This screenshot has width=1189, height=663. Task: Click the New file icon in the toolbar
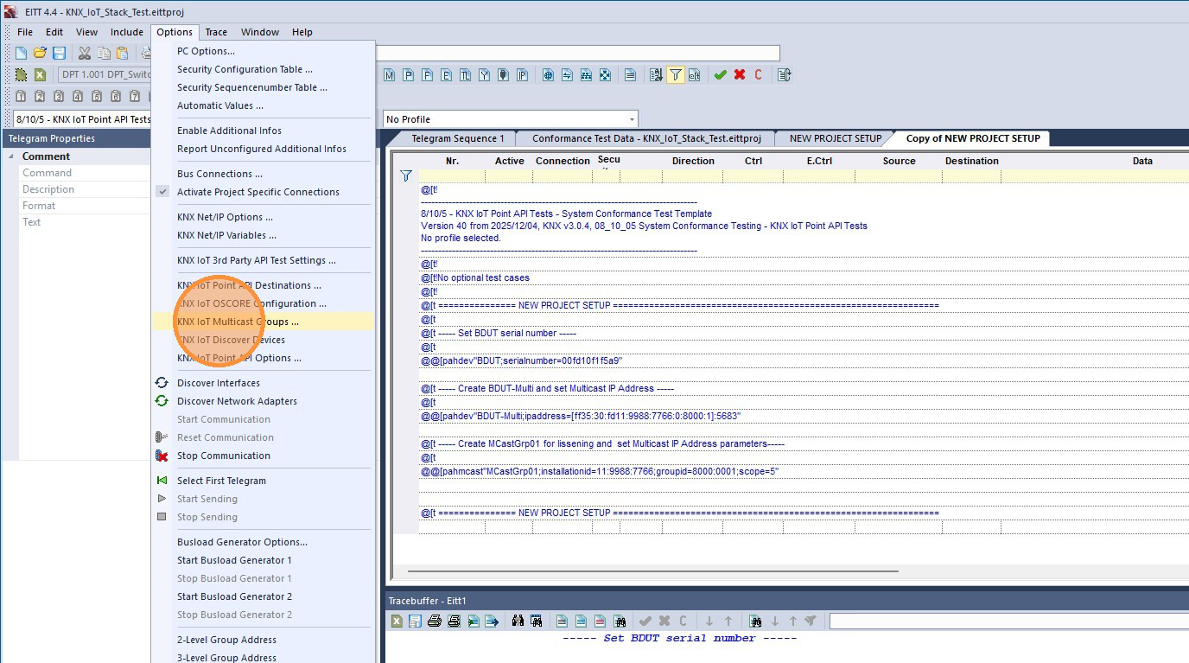21,54
